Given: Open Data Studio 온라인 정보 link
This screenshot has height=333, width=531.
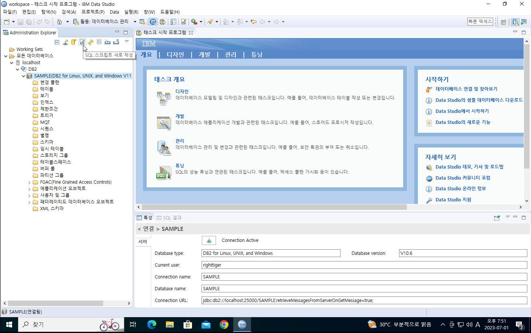Looking at the screenshot, I should 461,188.
